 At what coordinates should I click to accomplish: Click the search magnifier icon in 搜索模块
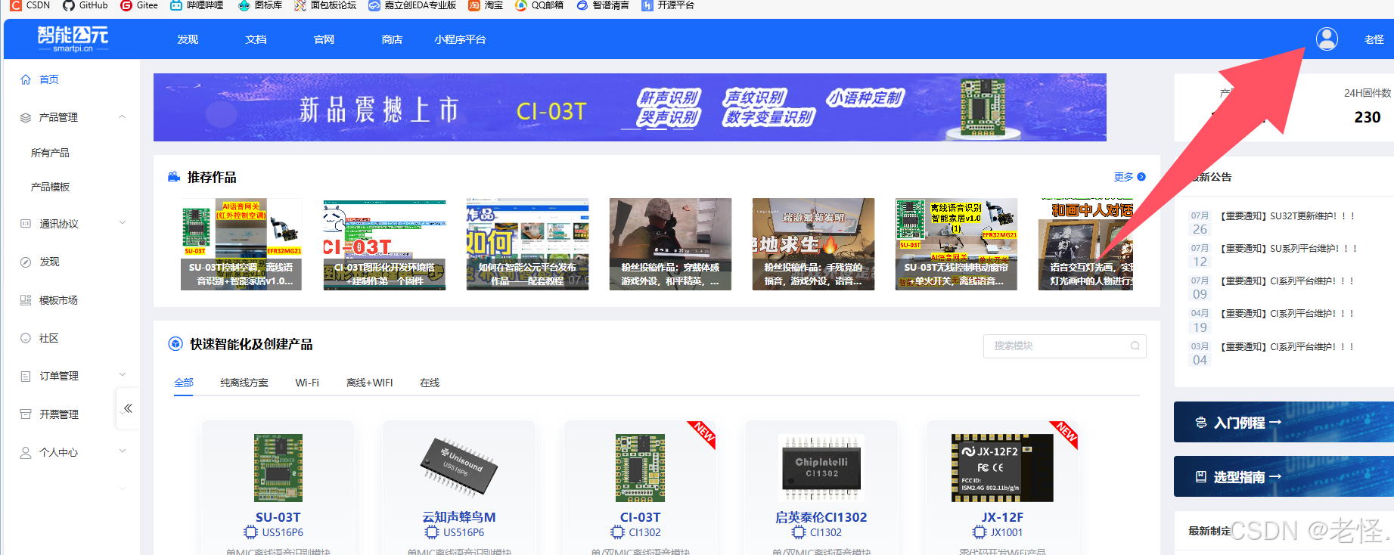pyautogui.click(x=1135, y=346)
